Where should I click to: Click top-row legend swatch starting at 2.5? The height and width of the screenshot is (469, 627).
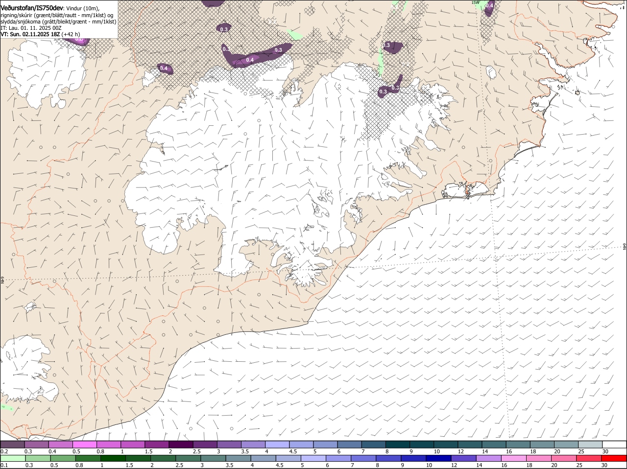pos(205,444)
